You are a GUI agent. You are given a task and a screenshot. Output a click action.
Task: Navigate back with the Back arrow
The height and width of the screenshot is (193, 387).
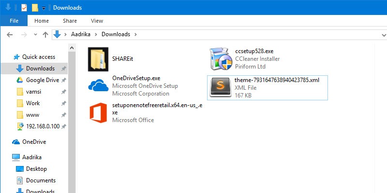(10, 34)
